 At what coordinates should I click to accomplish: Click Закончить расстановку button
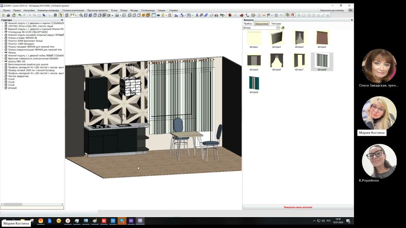coord(332,10)
